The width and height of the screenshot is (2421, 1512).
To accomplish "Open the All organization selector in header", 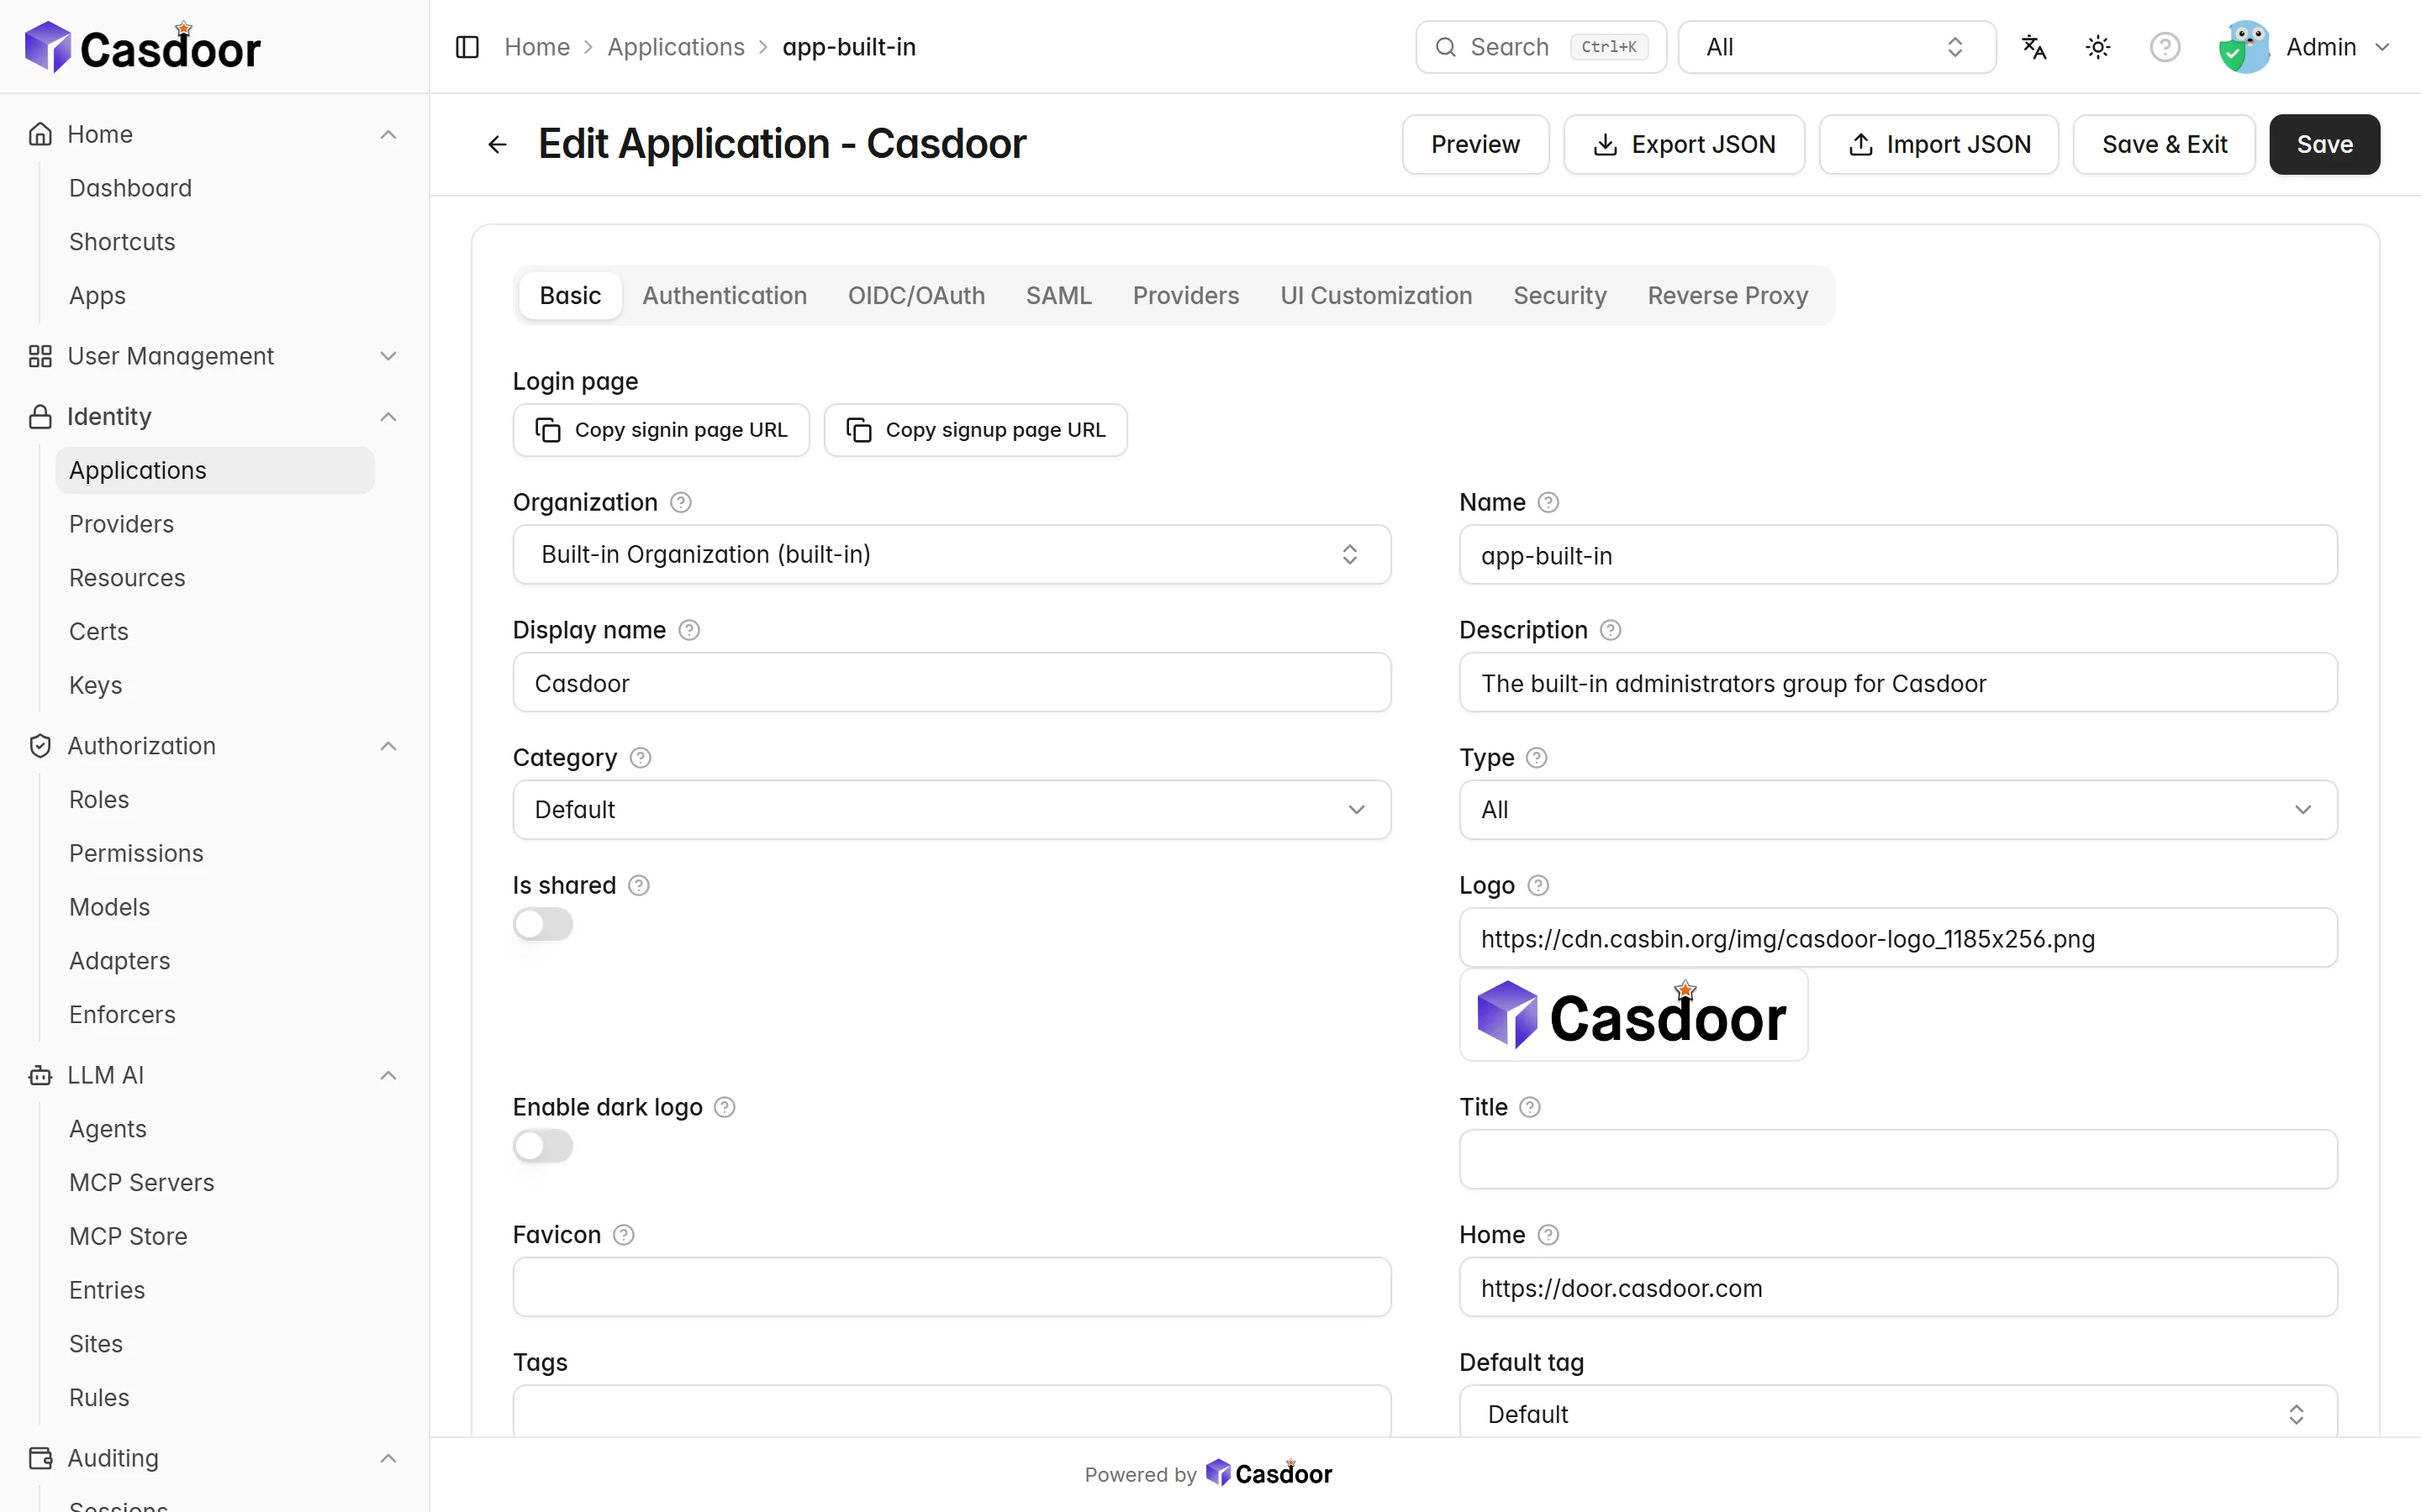I will pyautogui.click(x=1836, y=47).
